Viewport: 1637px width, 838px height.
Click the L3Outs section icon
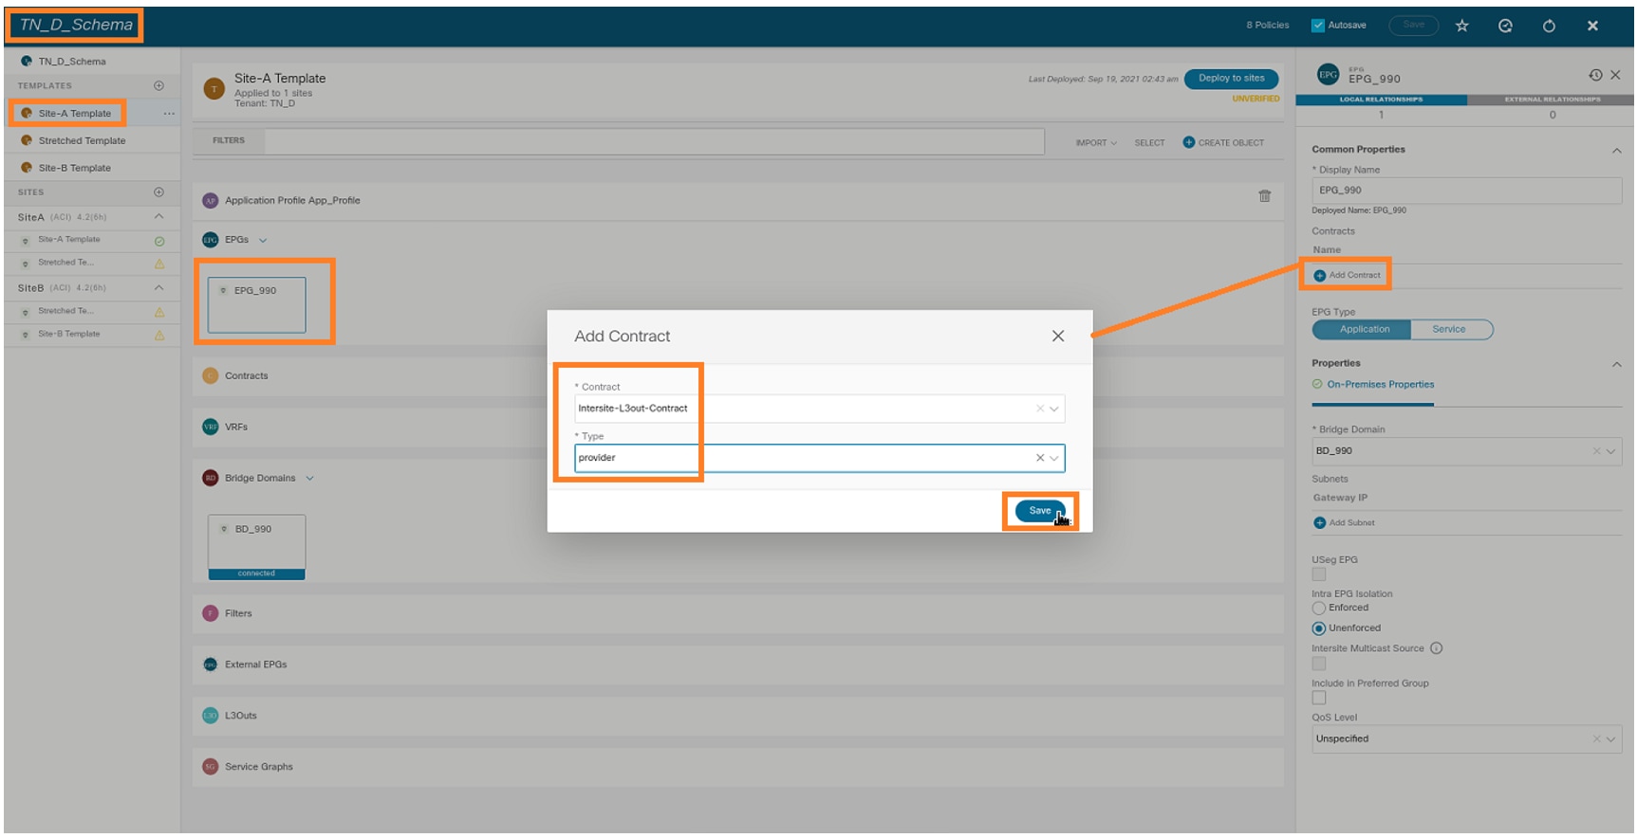coord(211,717)
